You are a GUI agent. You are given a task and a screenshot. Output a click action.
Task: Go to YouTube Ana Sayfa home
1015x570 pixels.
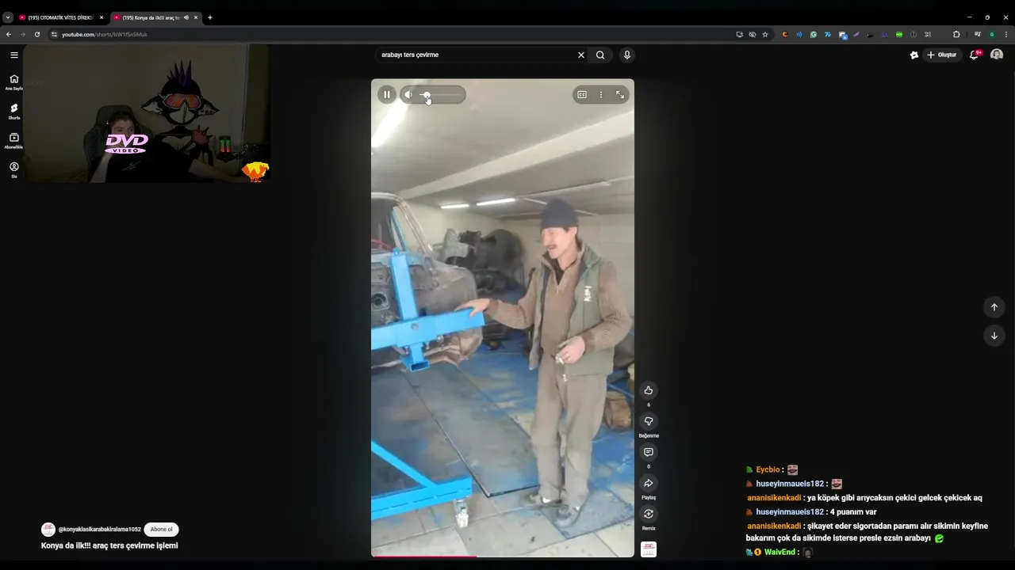14,82
